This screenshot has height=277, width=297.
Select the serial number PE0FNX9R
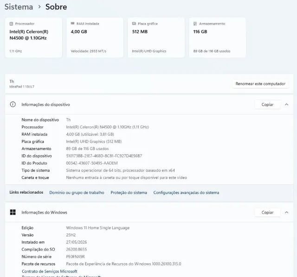[x=75, y=257]
